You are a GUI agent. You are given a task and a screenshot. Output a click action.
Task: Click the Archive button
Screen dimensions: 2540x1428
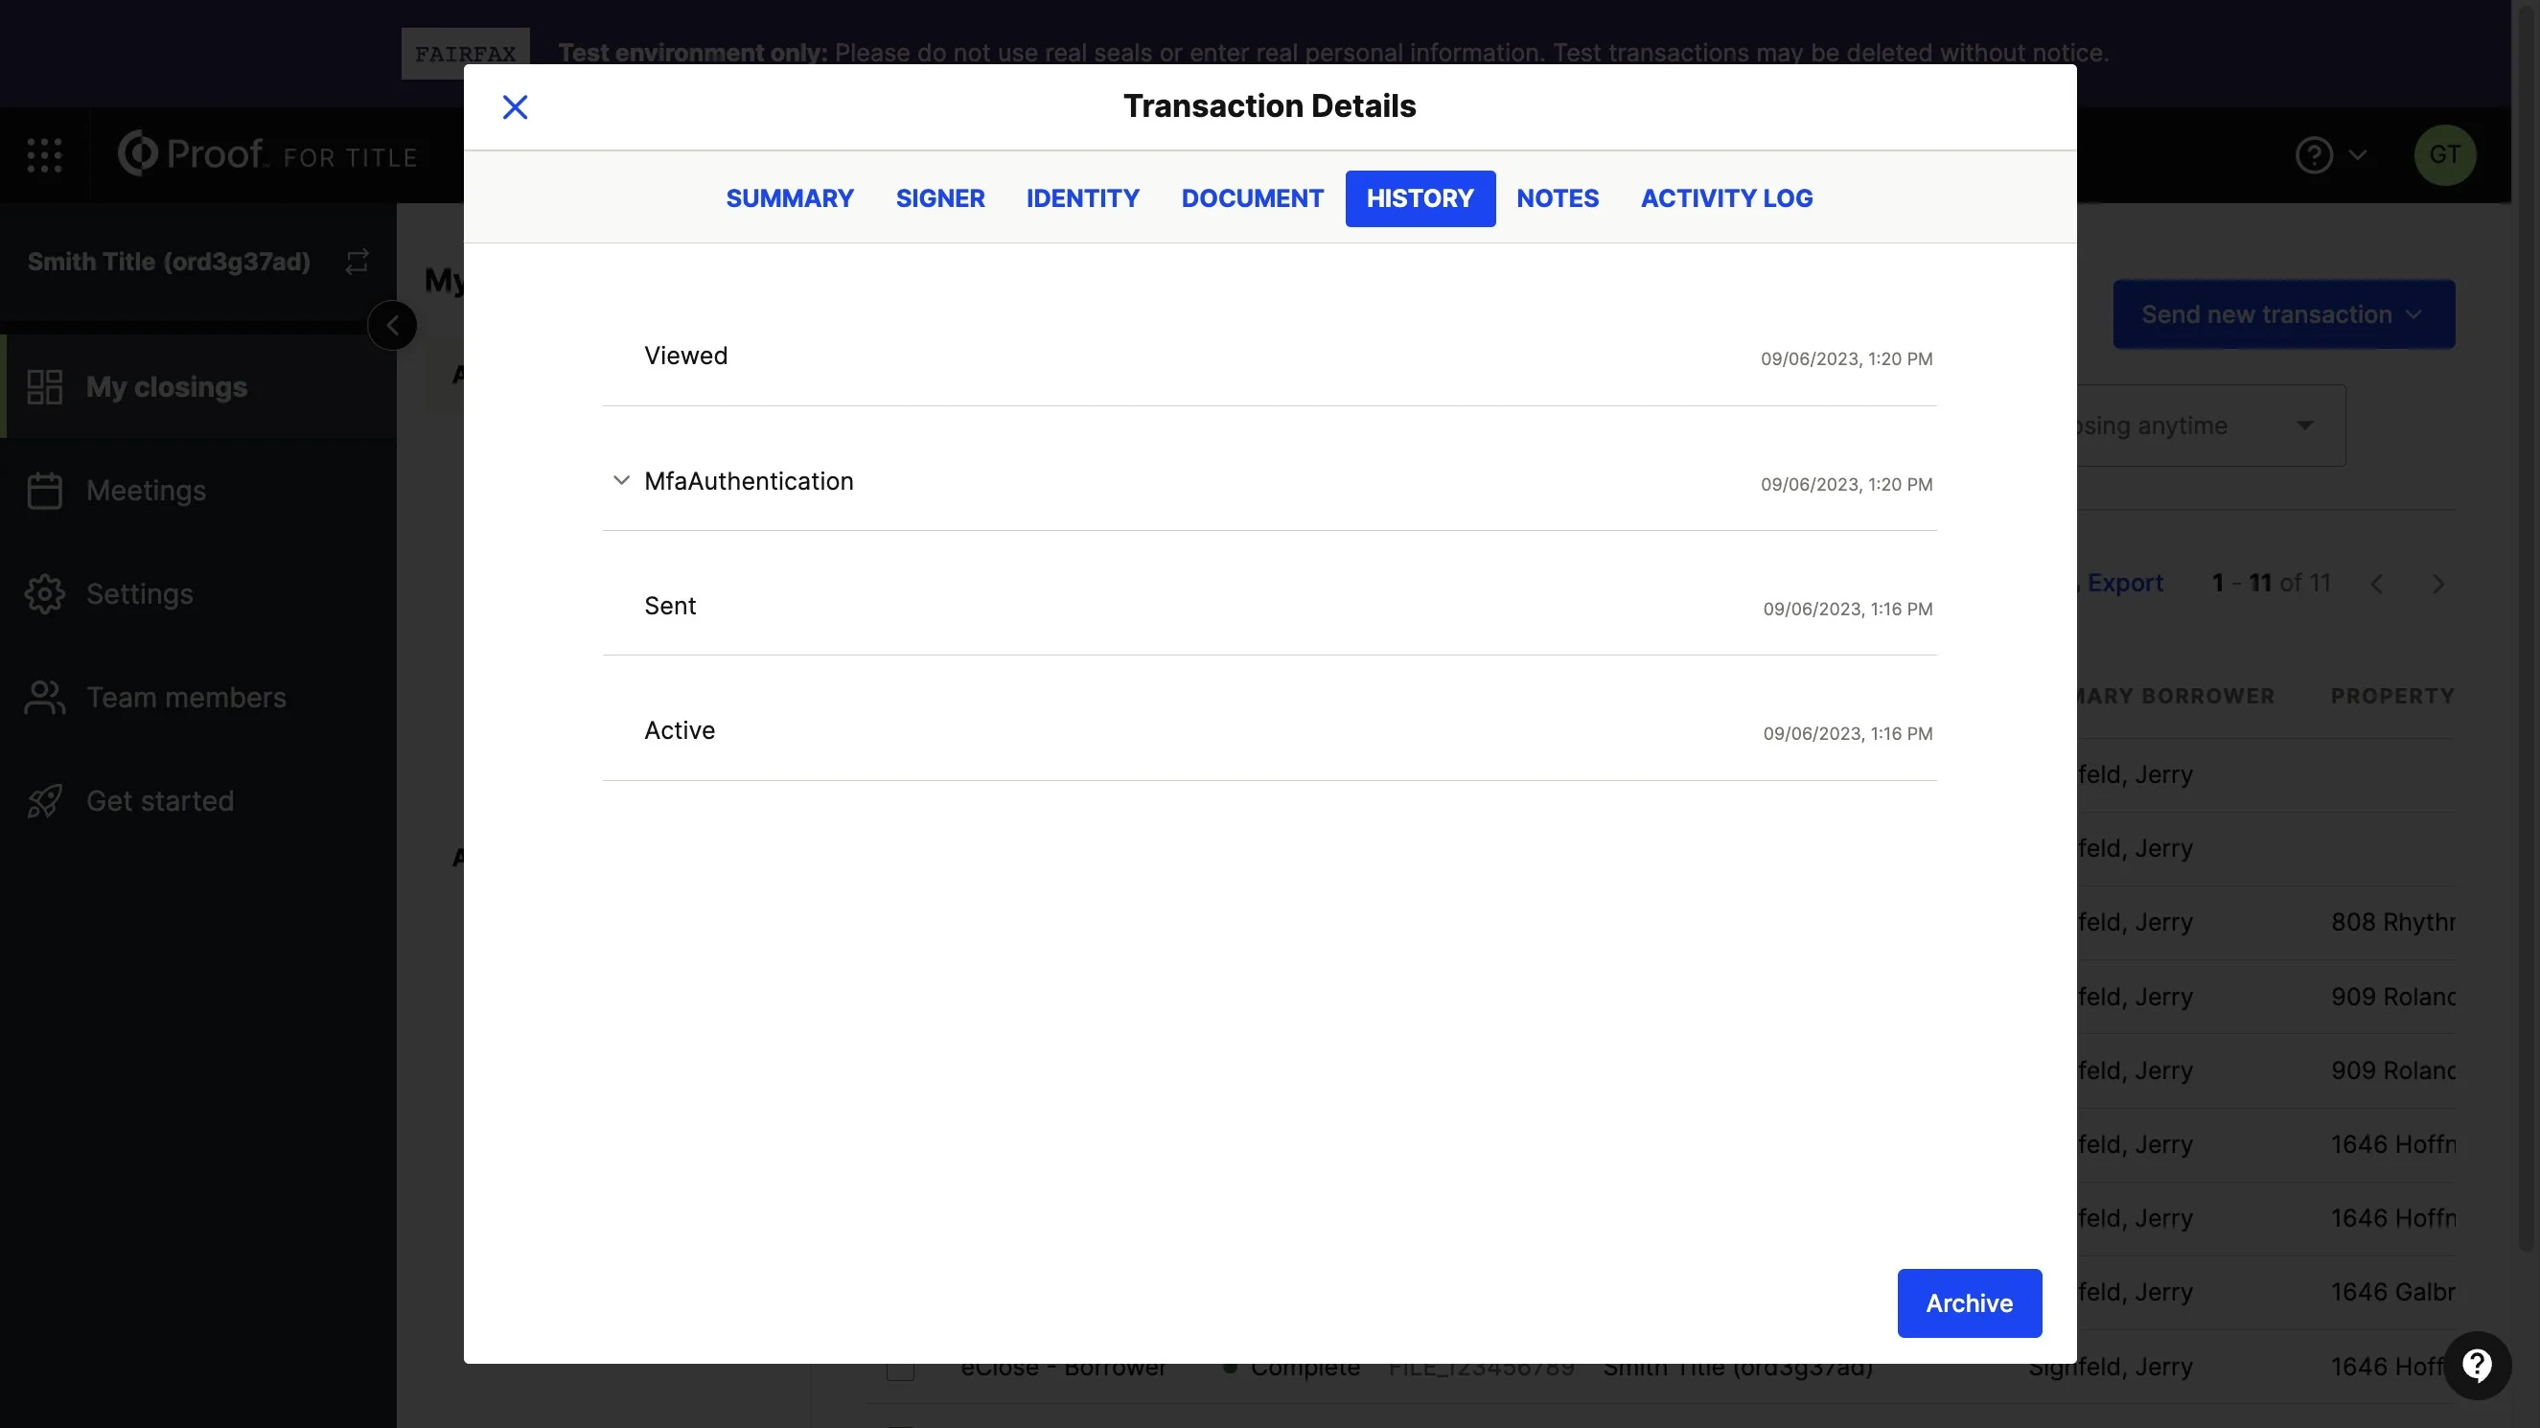[1969, 1302]
